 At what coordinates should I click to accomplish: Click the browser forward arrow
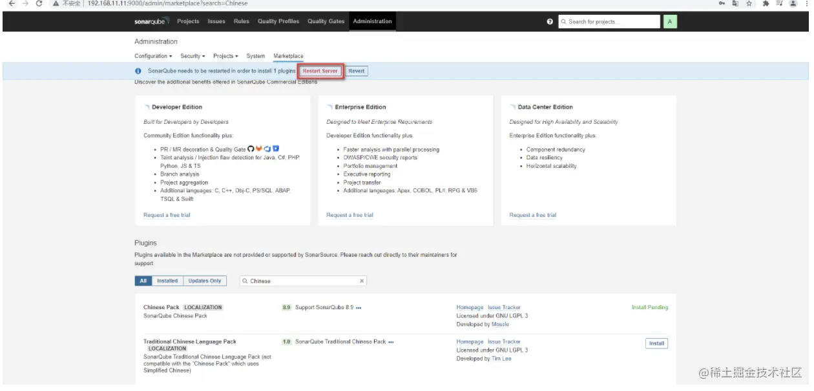point(25,3)
